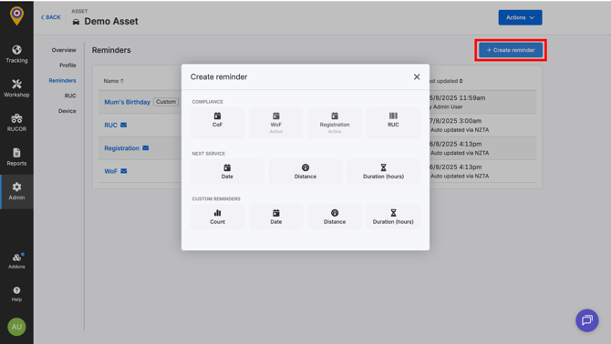Open the Workshop tools section
The image size is (611, 344).
[x=16, y=88]
